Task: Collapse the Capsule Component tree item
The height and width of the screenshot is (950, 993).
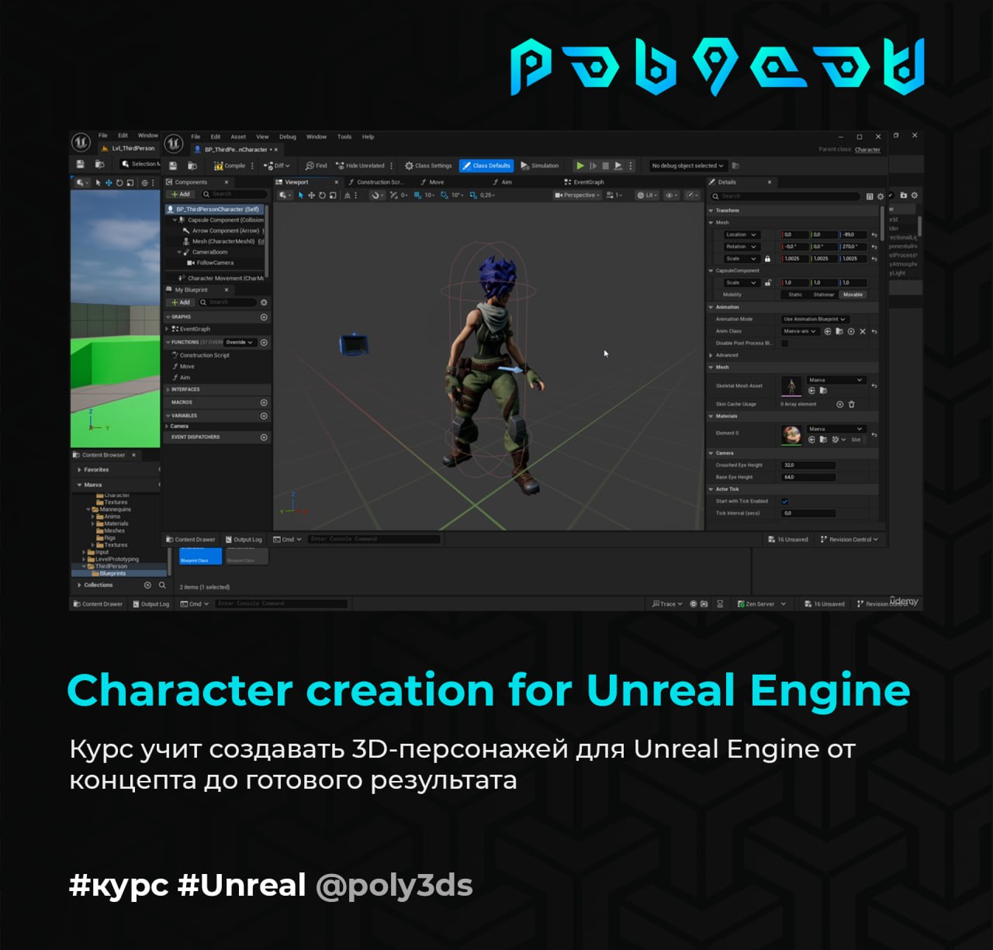Action: point(175,220)
